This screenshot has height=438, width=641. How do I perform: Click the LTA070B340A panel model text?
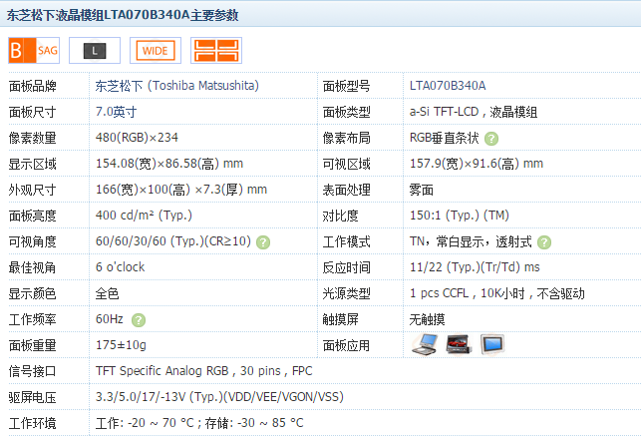pyautogui.click(x=447, y=86)
